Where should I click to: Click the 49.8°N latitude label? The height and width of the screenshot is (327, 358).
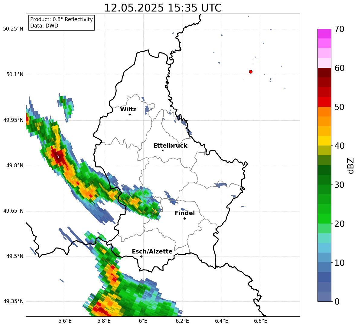click(15, 165)
